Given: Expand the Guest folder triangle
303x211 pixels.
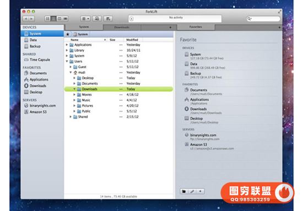Looking at the screenshot, I should tap(71, 67).
